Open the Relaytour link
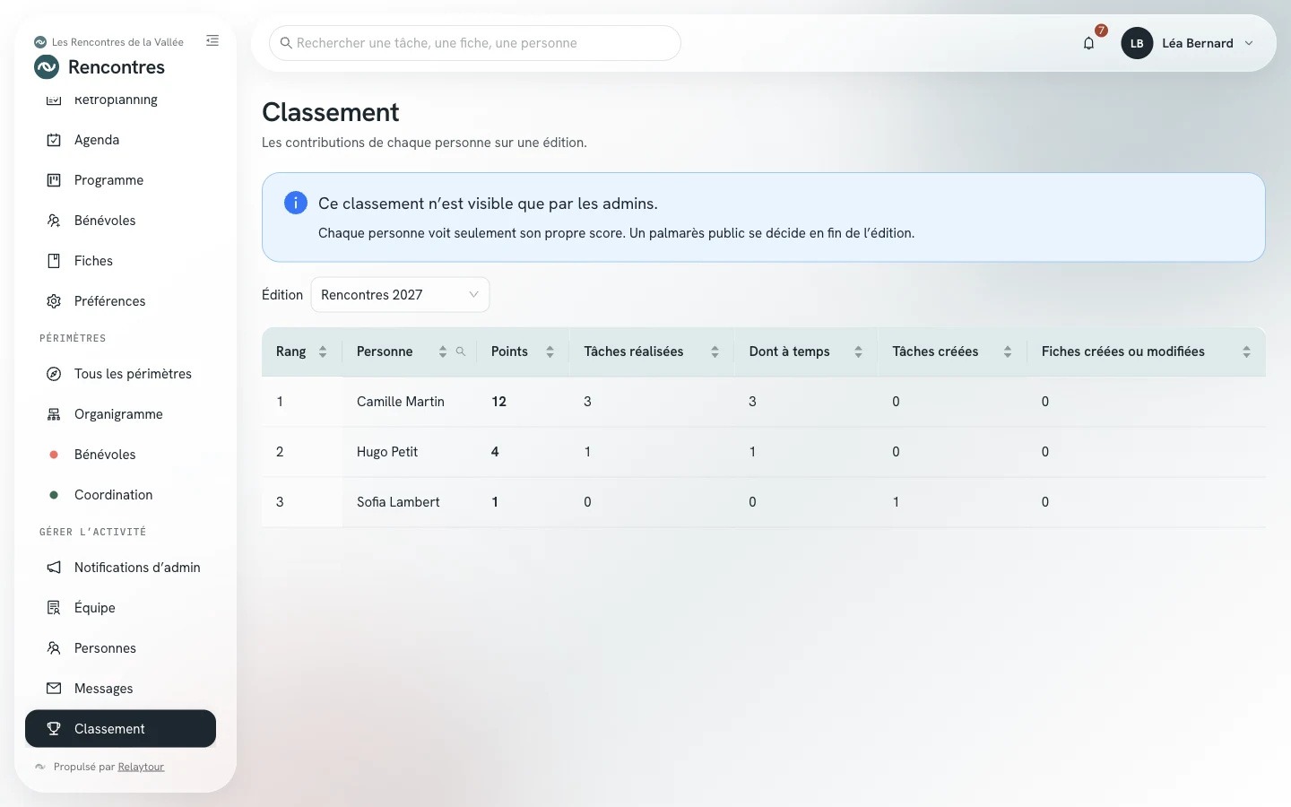Screen dimensions: 1291x807 coord(141,767)
